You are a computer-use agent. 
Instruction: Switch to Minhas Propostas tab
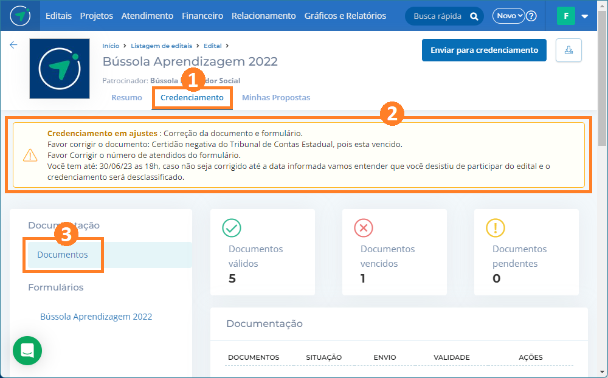tap(276, 98)
